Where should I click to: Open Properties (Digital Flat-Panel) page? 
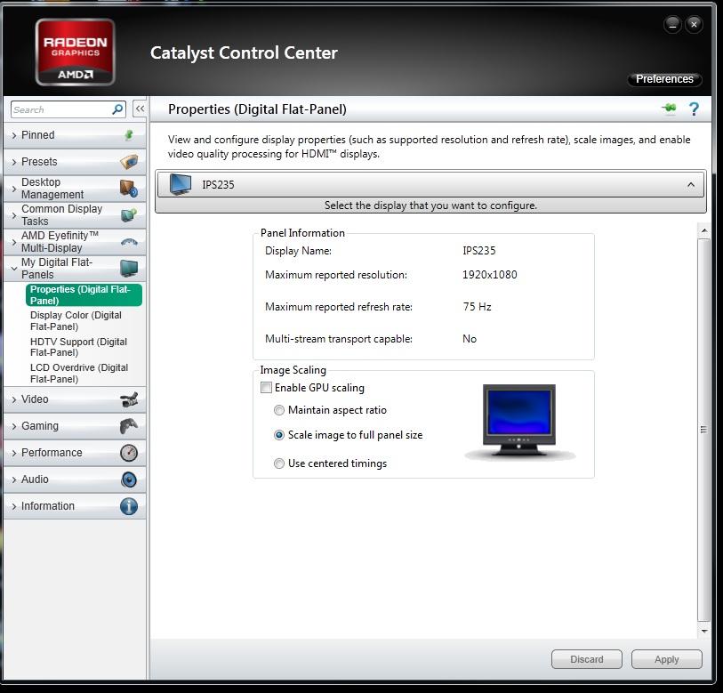click(x=84, y=294)
